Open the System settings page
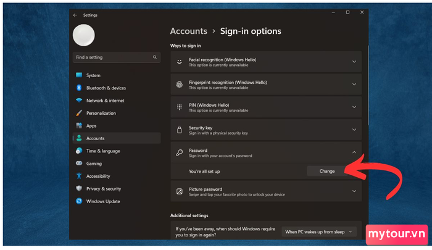 (117, 75)
